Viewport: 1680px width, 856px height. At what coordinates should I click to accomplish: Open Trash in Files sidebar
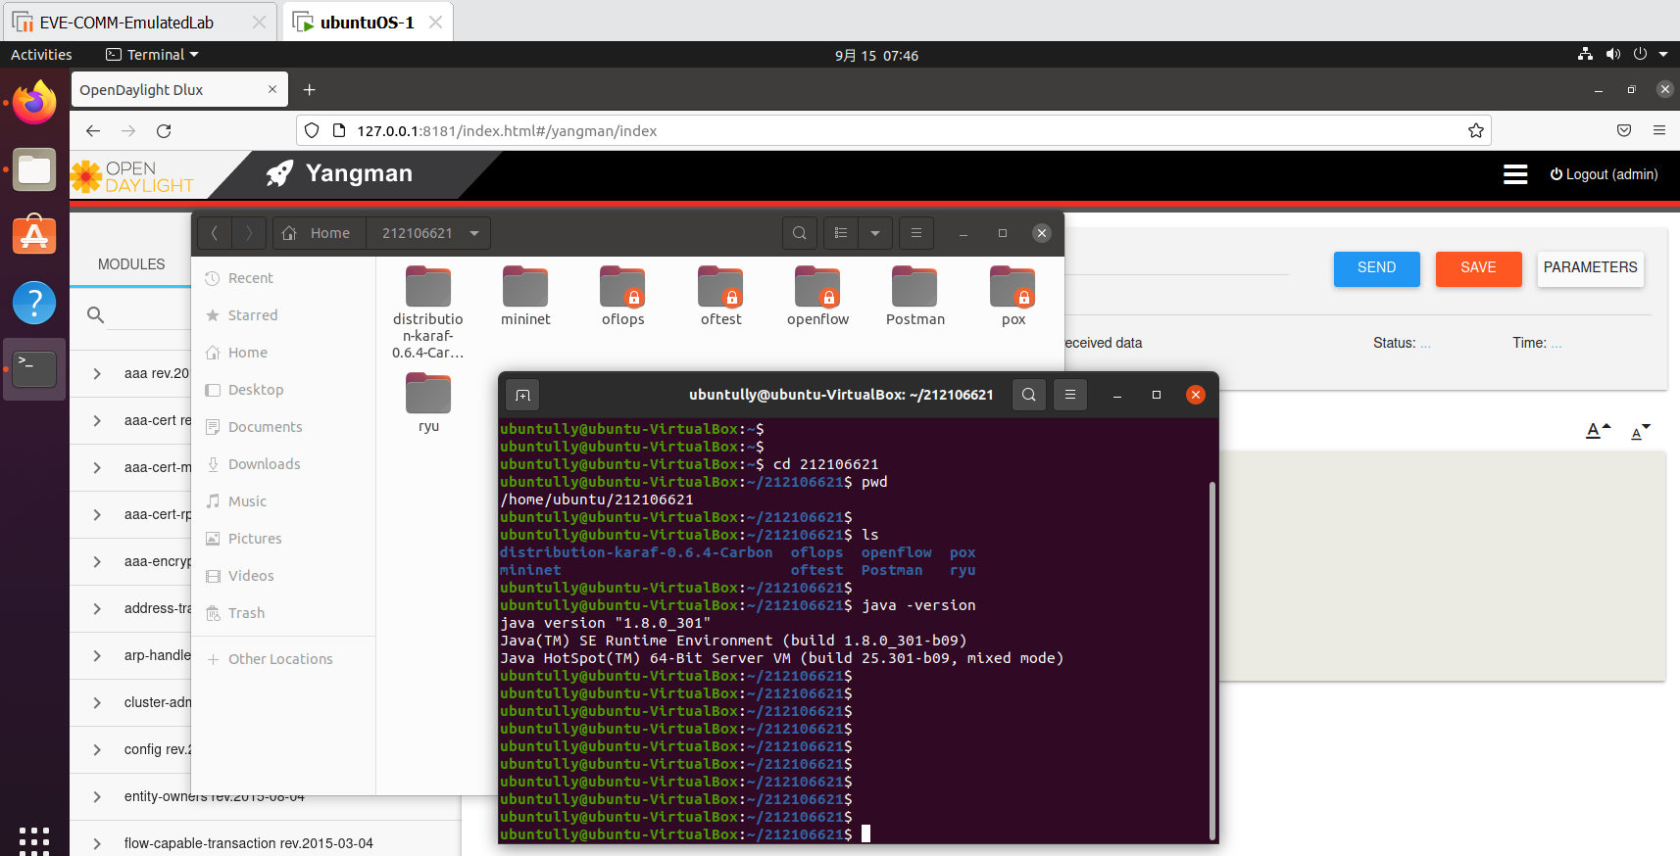tap(246, 613)
